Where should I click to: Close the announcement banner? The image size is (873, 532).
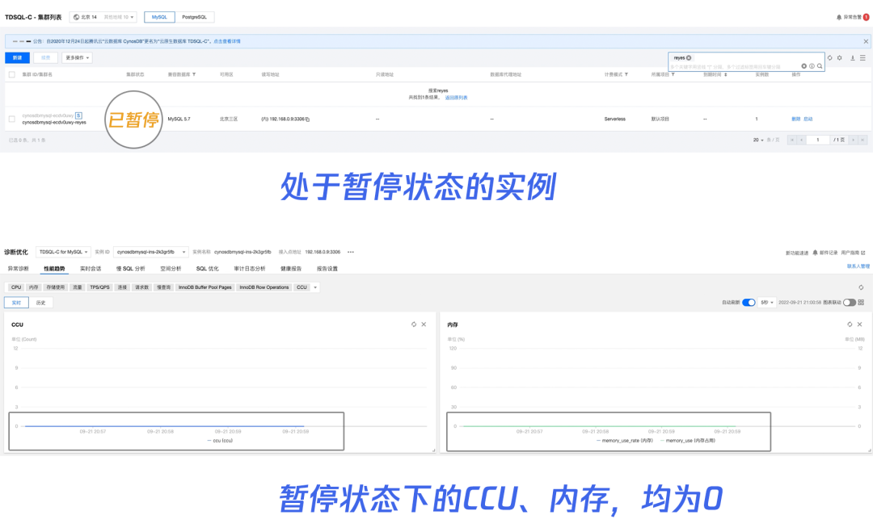click(866, 41)
